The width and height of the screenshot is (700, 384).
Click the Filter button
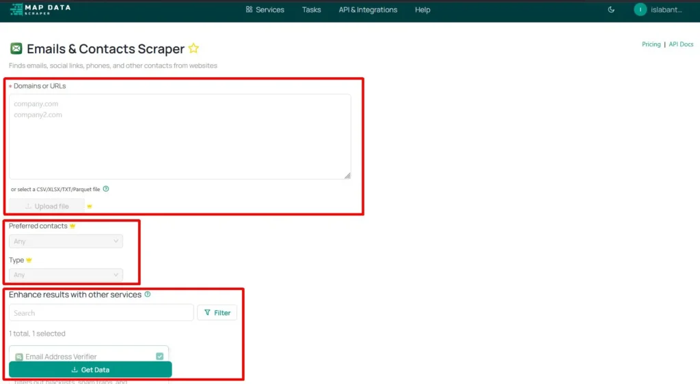[217, 312]
